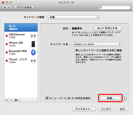This screenshot has height=115, width=133.
Task: Click the 適用 apply button
Action: point(122,109)
